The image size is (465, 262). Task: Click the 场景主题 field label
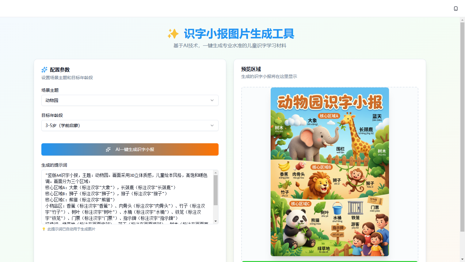pos(50,90)
